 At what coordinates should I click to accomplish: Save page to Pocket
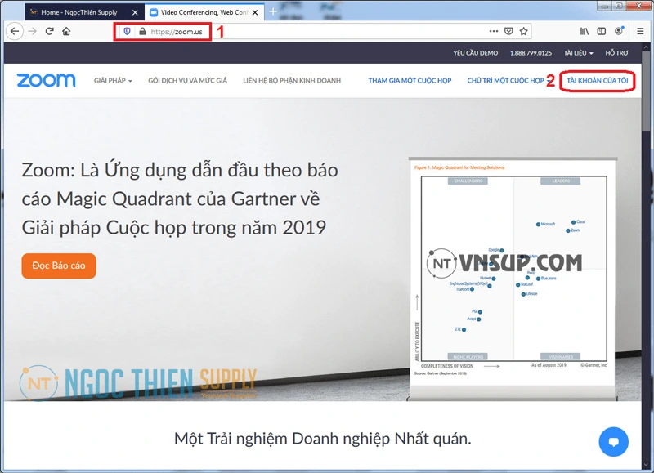(508, 31)
